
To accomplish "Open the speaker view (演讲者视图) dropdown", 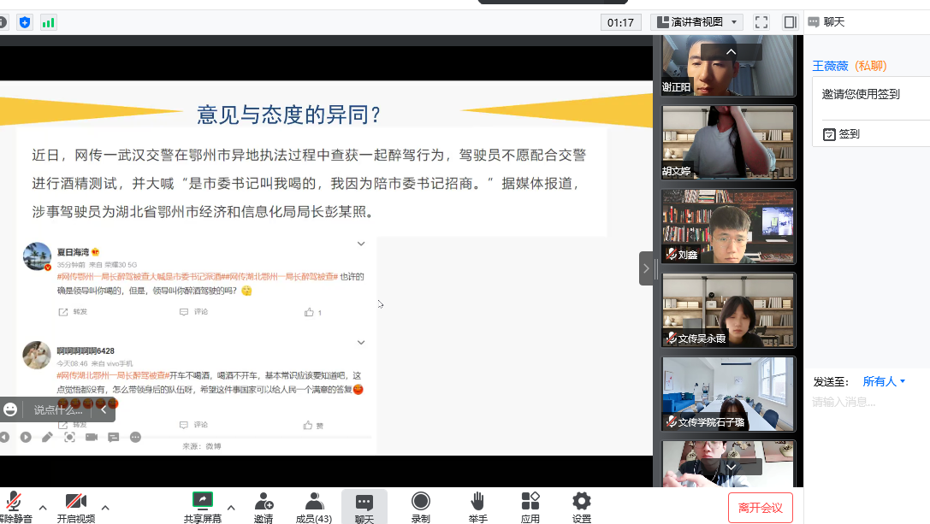I will tap(696, 22).
